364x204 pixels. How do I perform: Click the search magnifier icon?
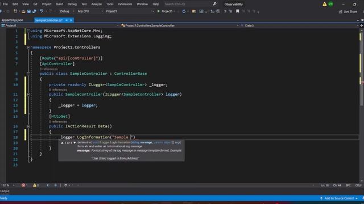[214, 4]
